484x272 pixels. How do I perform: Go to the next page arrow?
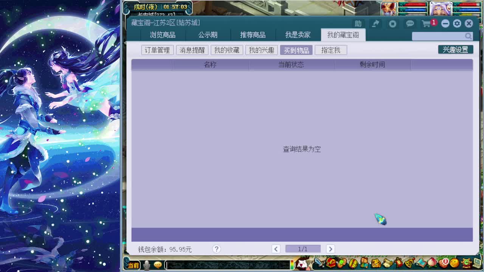point(330,249)
